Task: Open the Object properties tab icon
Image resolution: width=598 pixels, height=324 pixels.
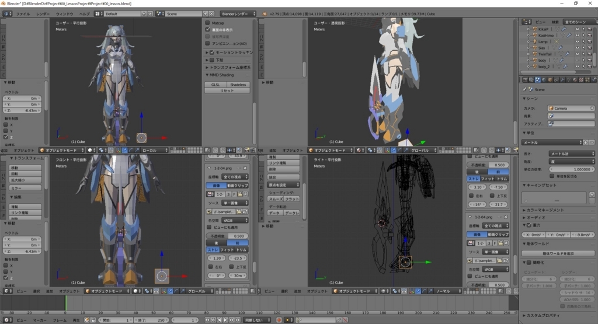Action: pos(550,79)
